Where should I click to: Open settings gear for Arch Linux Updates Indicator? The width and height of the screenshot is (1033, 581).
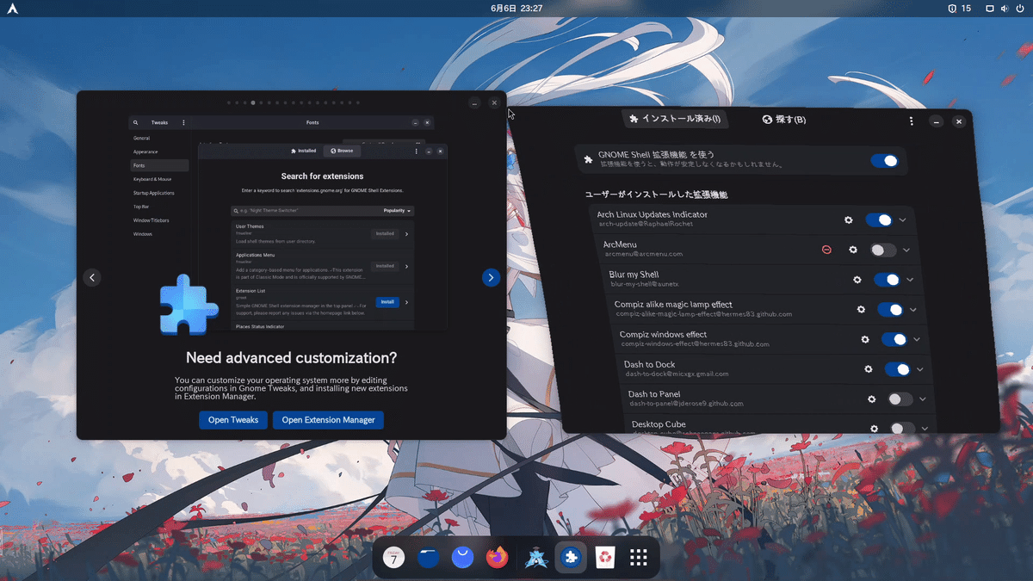click(848, 220)
